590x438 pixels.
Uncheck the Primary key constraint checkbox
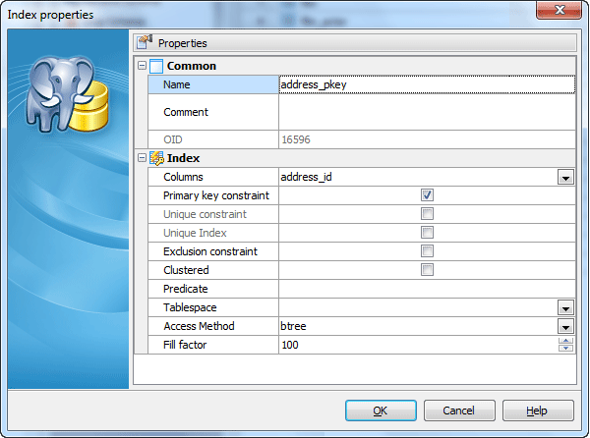[427, 195]
